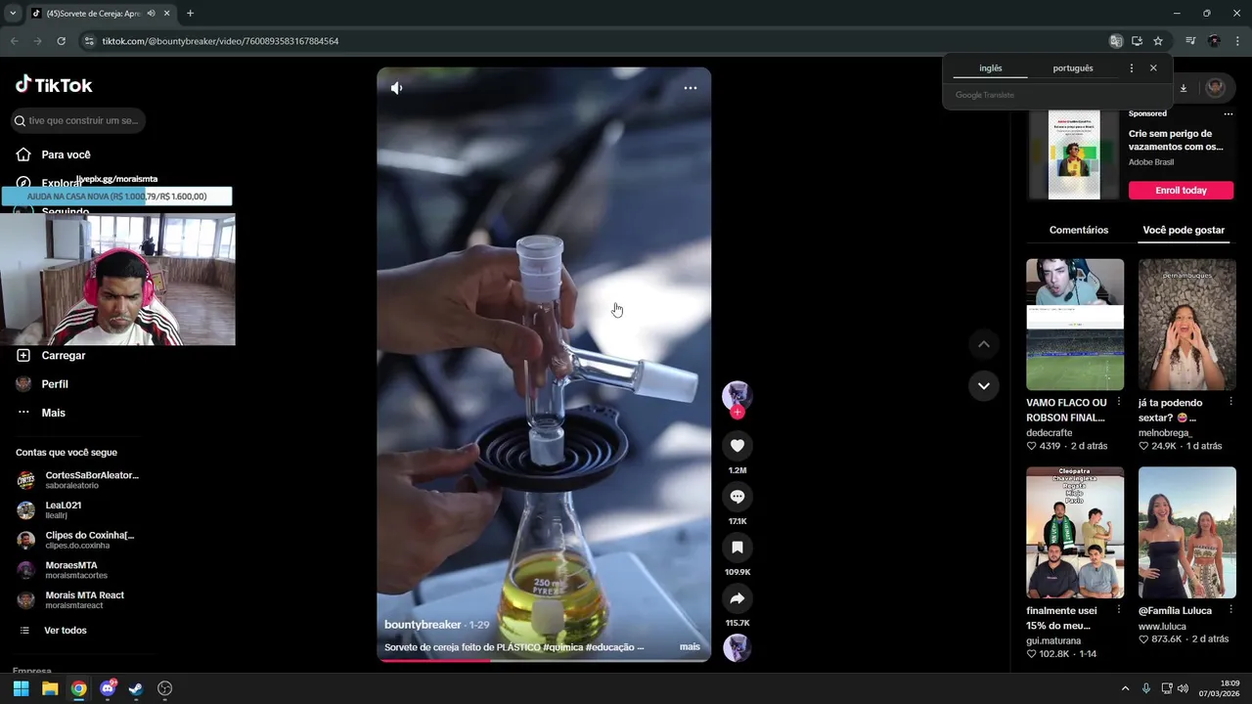
Task: Open Clipes do Coxinha account
Action: 78,540
